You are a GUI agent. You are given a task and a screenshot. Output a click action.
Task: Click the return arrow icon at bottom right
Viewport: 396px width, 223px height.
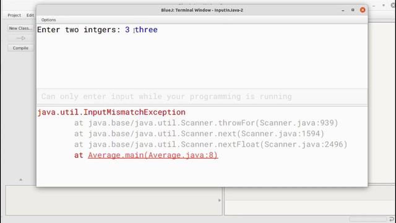[392, 219]
